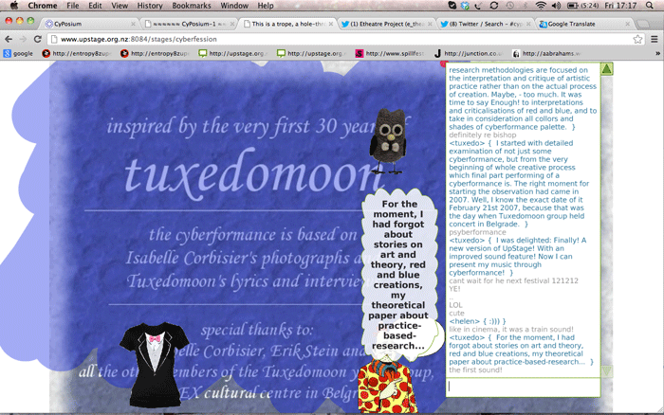Screen dimensions: 664x415
Task: Open the first entropy8zuper bookmark
Action: [77, 53]
